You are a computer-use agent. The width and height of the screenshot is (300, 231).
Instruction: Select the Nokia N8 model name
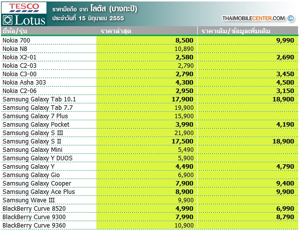click(15, 49)
